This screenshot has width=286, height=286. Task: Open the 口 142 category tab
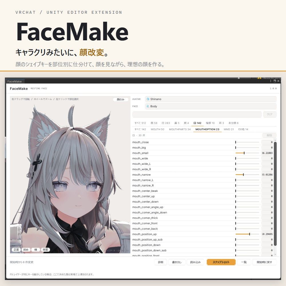pos(197,123)
